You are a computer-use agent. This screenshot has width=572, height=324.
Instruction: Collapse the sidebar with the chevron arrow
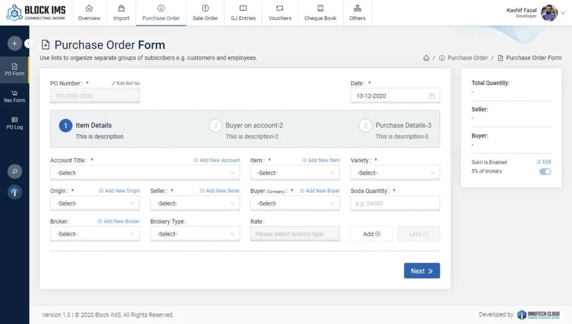point(29,44)
